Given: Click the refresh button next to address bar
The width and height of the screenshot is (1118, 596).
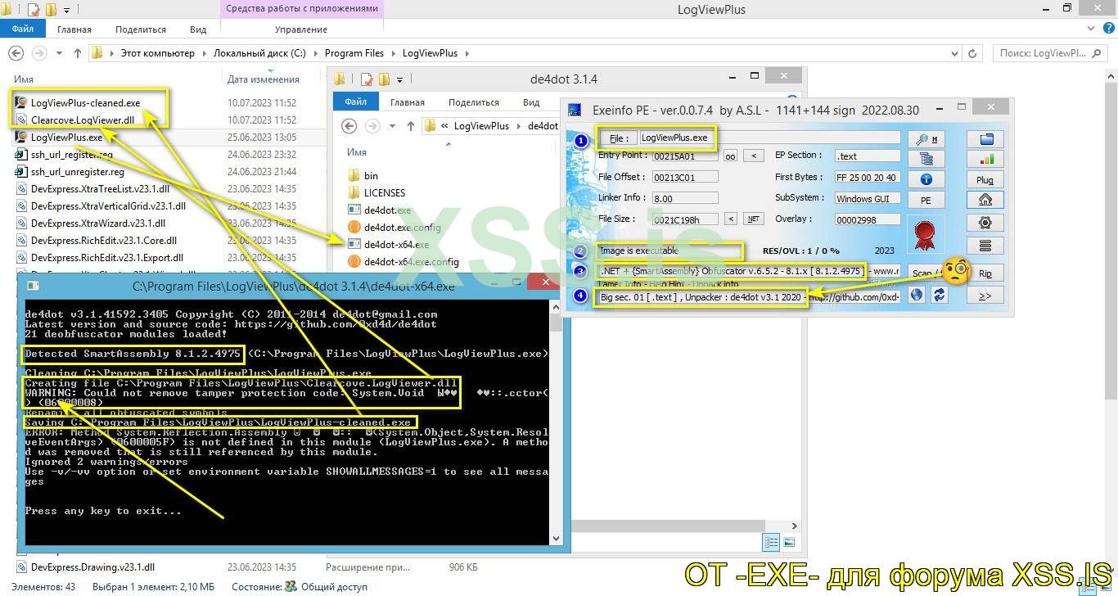Looking at the screenshot, I should coord(973,53).
